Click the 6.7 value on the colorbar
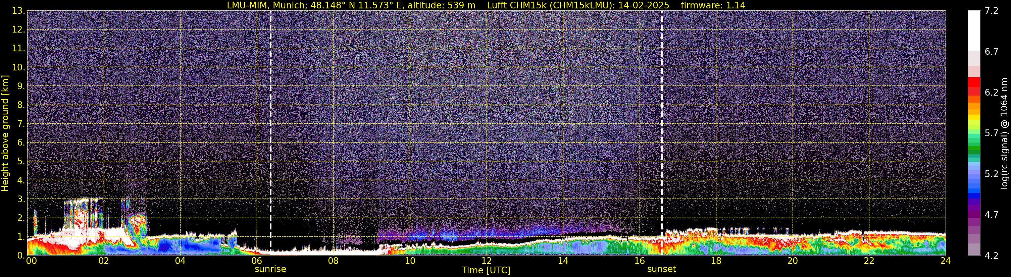This screenshot has width=1011, height=277. click(x=992, y=52)
